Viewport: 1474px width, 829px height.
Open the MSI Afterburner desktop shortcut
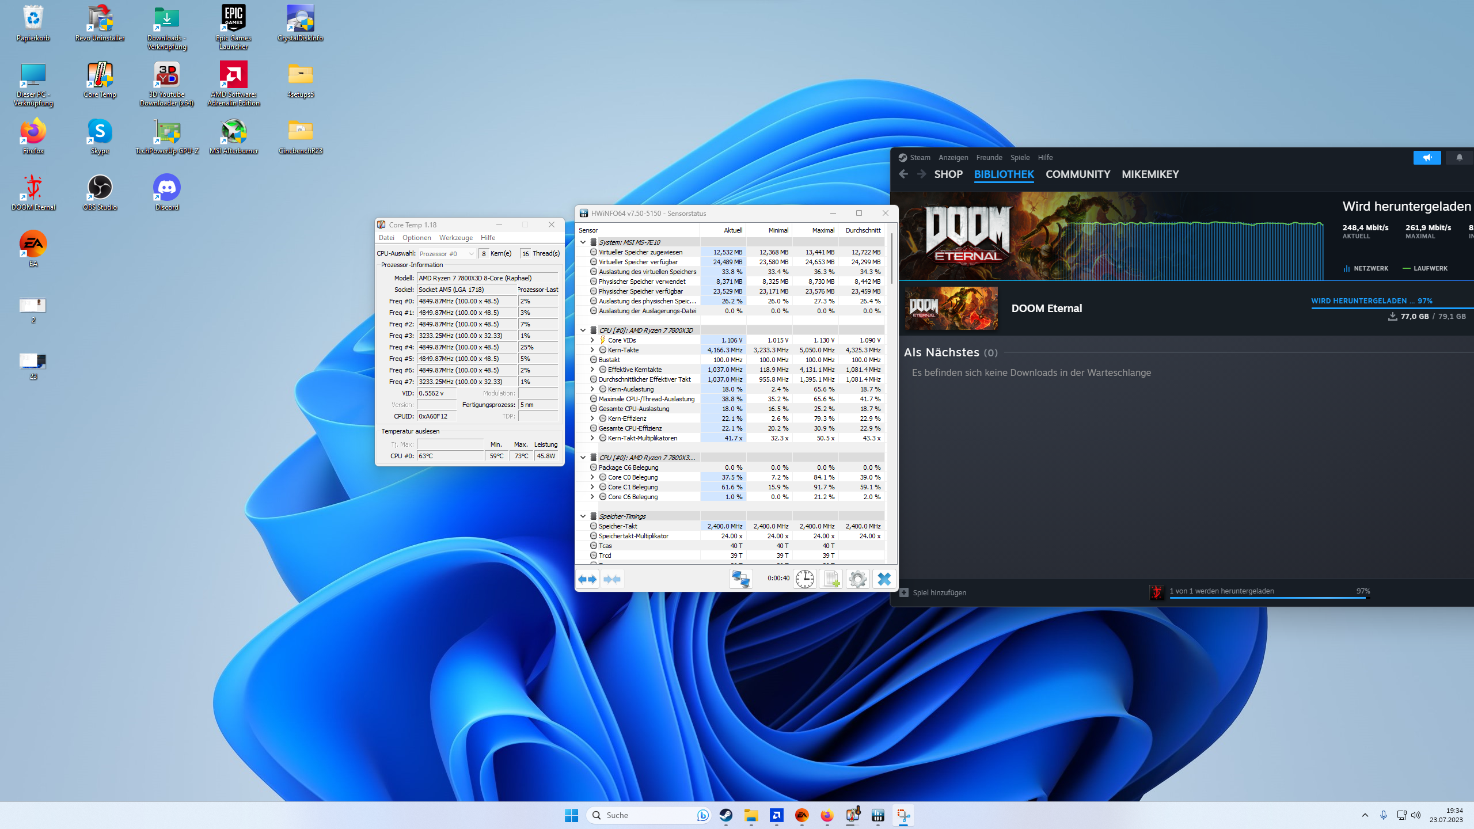pos(234,136)
